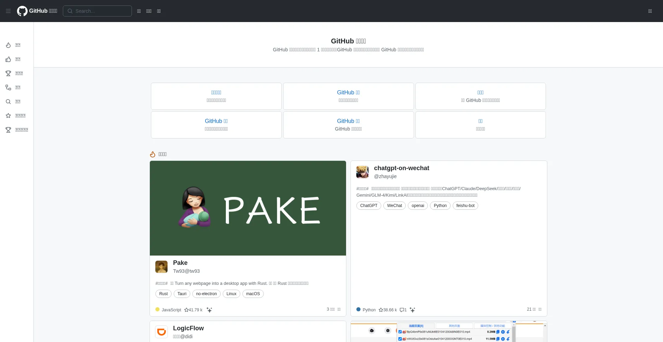
Task: Open the hamburger menu in the header
Action: tap(8, 11)
